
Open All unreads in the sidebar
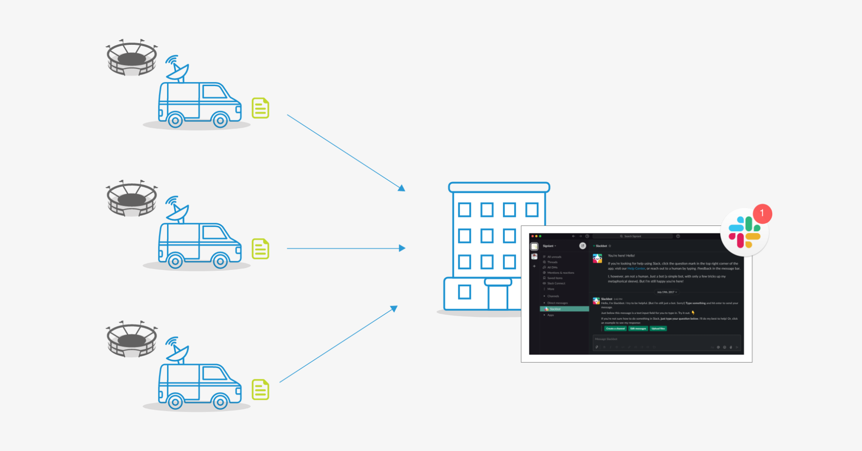pyautogui.click(x=552, y=257)
